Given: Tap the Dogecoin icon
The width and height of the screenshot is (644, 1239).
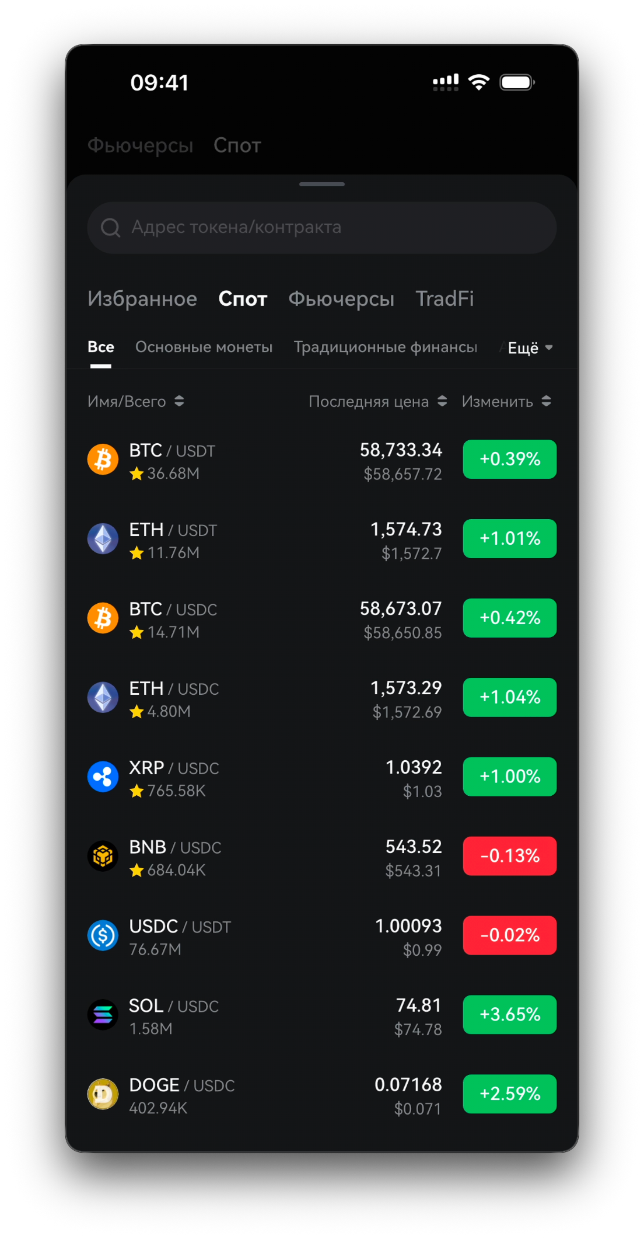Looking at the screenshot, I should [103, 1095].
